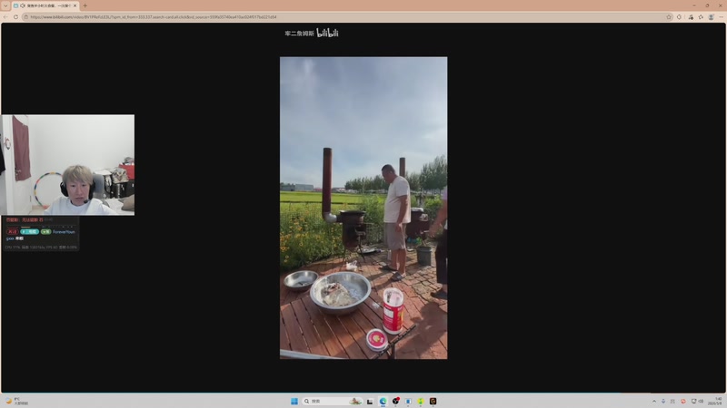Click the browser back arrow
The image size is (727, 408).
[x=5, y=17]
